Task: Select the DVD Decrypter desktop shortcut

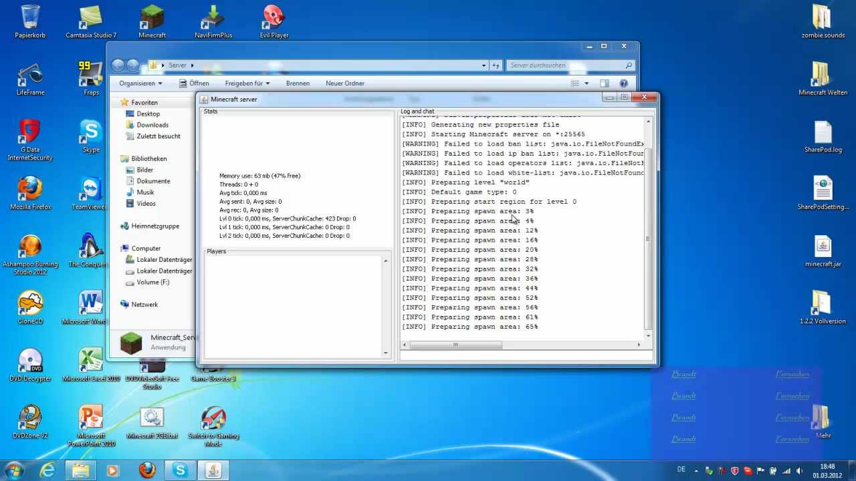Action: 30,365
